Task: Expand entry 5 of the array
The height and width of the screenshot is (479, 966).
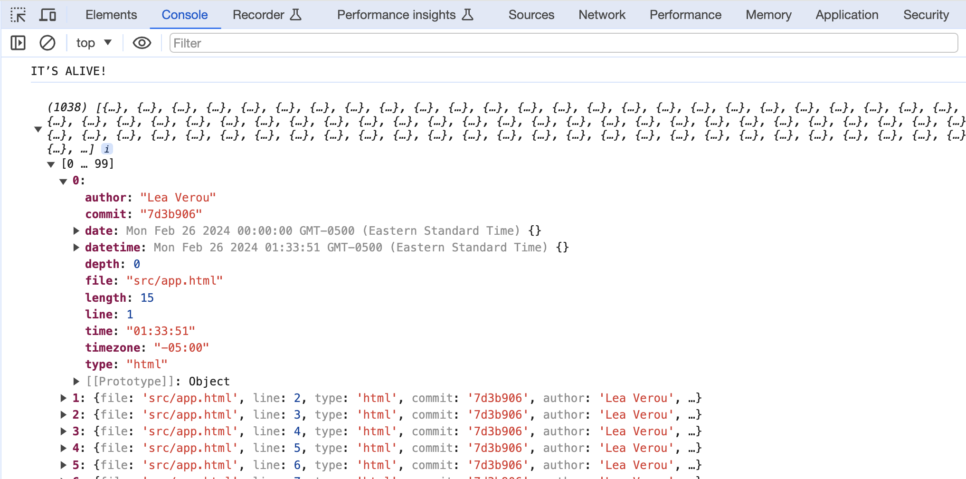Action: (x=63, y=465)
